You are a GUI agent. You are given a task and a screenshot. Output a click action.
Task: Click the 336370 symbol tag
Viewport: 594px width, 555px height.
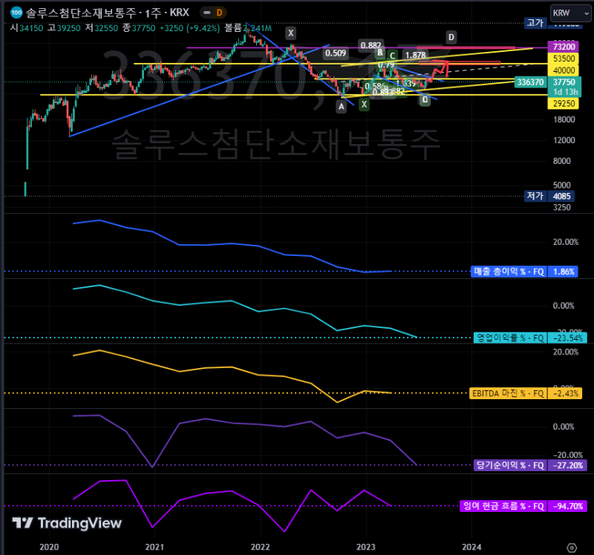click(x=530, y=82)
